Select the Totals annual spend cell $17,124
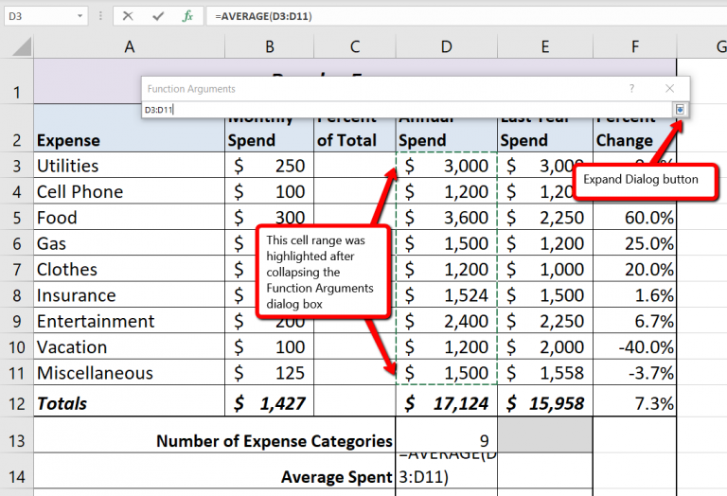Image resolution: width=727 pixels, height=496 pixels. (x=446, y=403)
